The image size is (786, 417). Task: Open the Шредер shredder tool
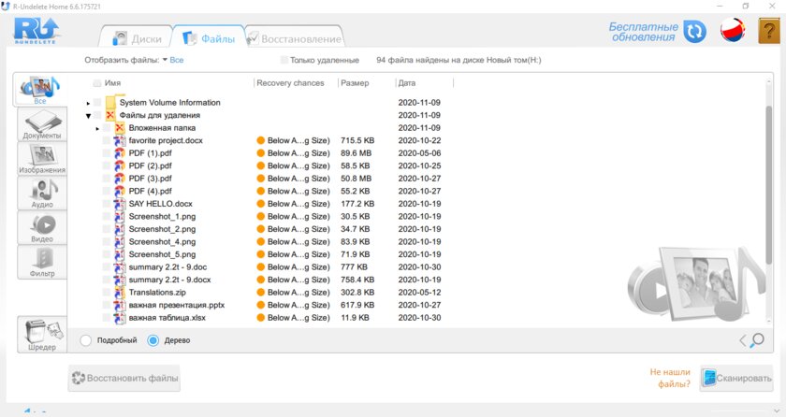(x=42, y=335)
